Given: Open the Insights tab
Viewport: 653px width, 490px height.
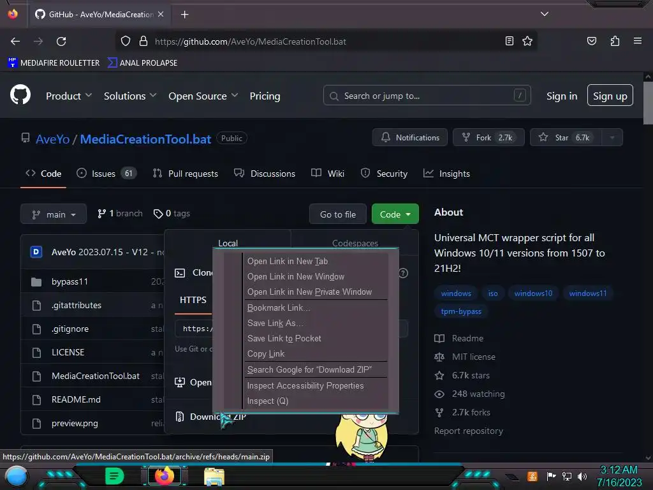Looking at the screenshot, I should click(446, 174).
